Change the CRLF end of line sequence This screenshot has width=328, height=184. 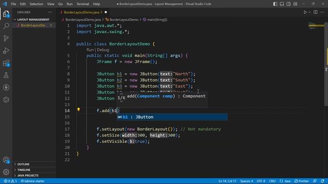[272, 181]
